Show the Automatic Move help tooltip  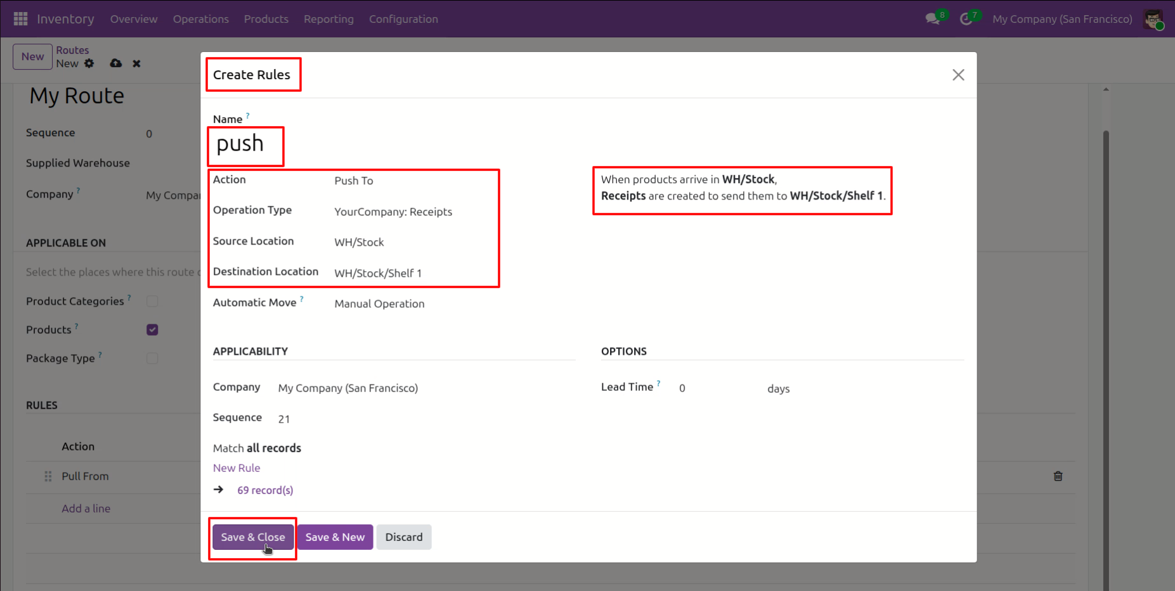tap(302, 299)
